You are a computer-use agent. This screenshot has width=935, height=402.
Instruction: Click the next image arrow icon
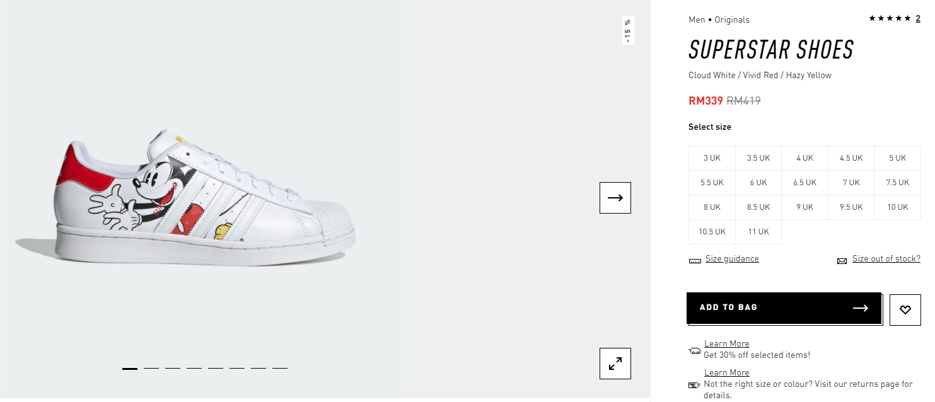[x=615, y=197]
